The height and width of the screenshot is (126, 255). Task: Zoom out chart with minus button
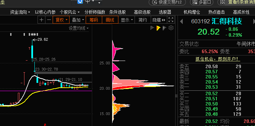tap(49, 20)
